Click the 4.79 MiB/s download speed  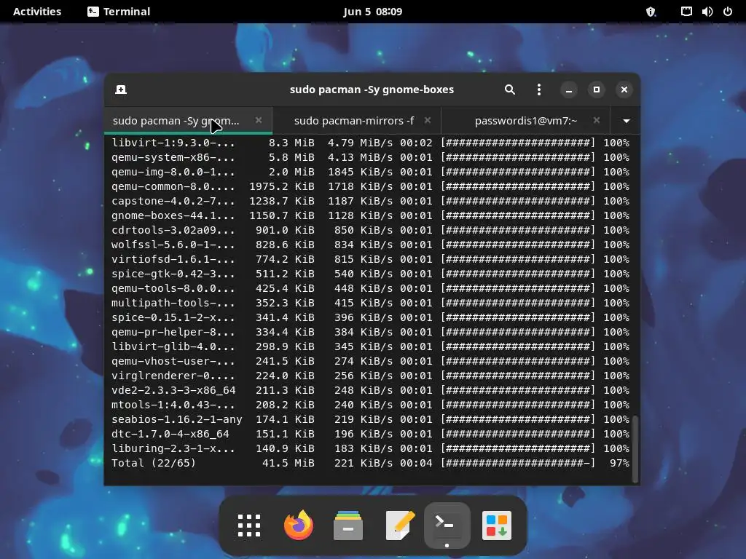click(360, 143)
